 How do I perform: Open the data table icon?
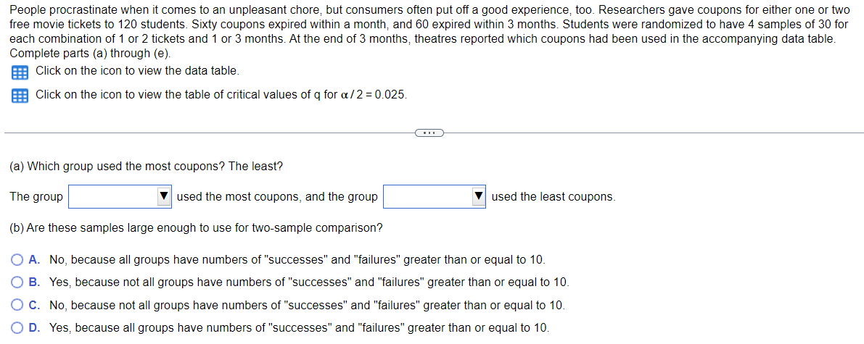20,72
